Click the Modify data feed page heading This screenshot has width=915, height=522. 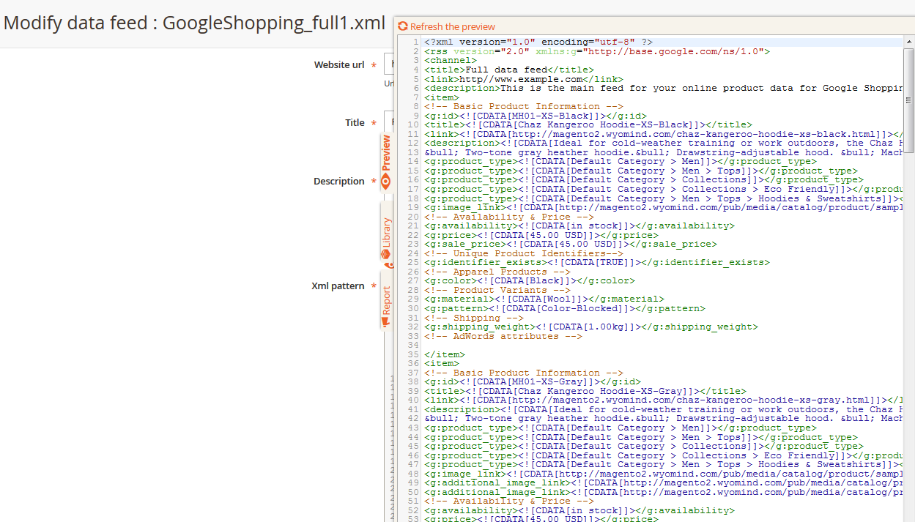[194, 23]
